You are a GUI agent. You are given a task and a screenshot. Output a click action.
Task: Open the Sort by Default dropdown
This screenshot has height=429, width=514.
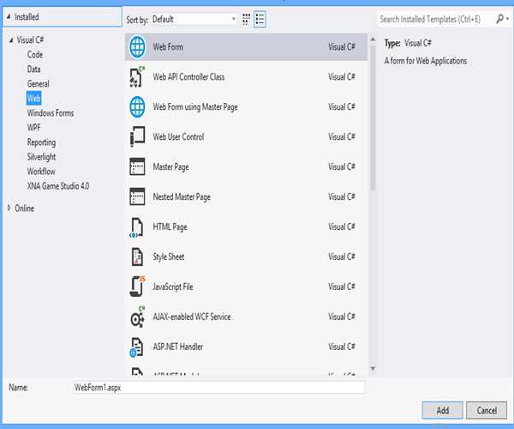click(x=194, y=18)
